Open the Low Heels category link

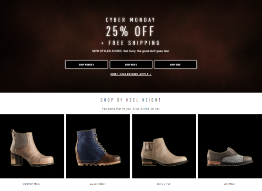point(230,184)
